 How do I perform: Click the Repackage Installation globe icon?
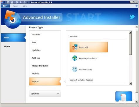click(x=75, y=58)
